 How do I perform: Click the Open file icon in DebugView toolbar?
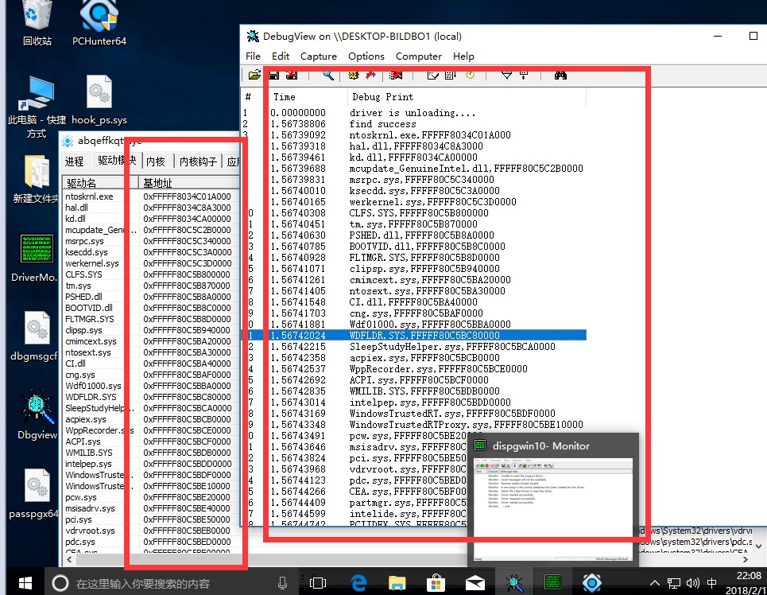coord(254,75)
